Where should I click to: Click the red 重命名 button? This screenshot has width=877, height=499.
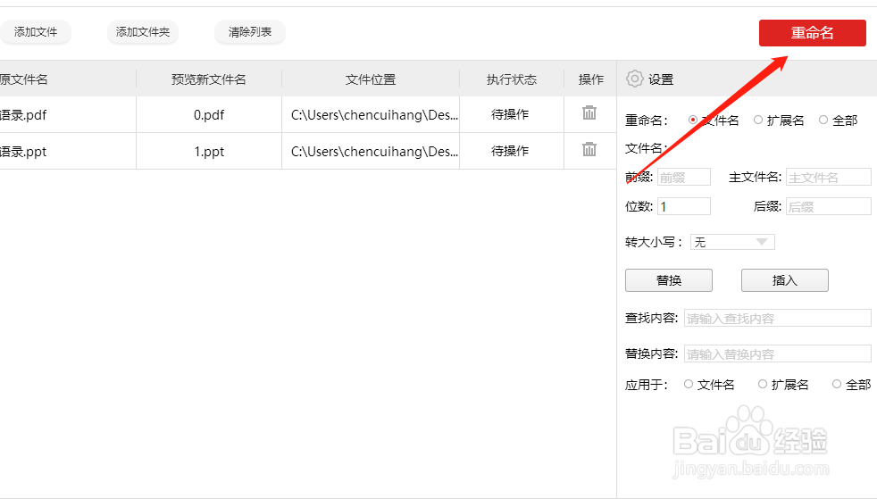[x=812, y=33]
